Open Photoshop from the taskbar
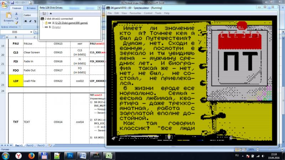Screen dimensions: 285x160 pyautogui.click(x=70, y=155)
